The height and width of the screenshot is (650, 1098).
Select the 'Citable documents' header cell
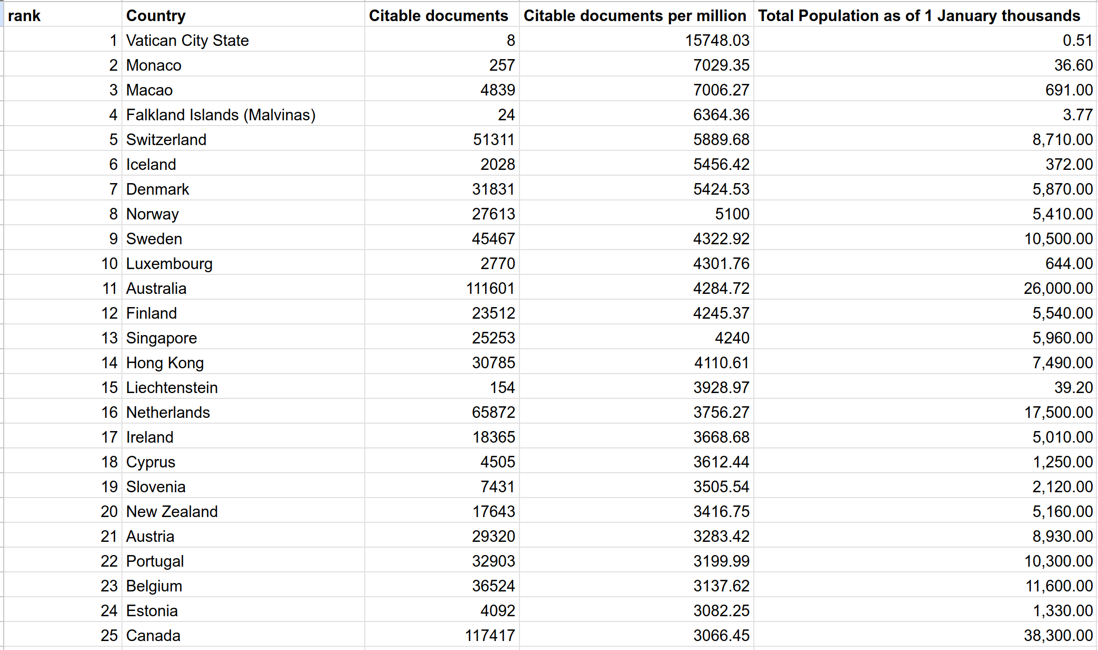tap(442, 15)
